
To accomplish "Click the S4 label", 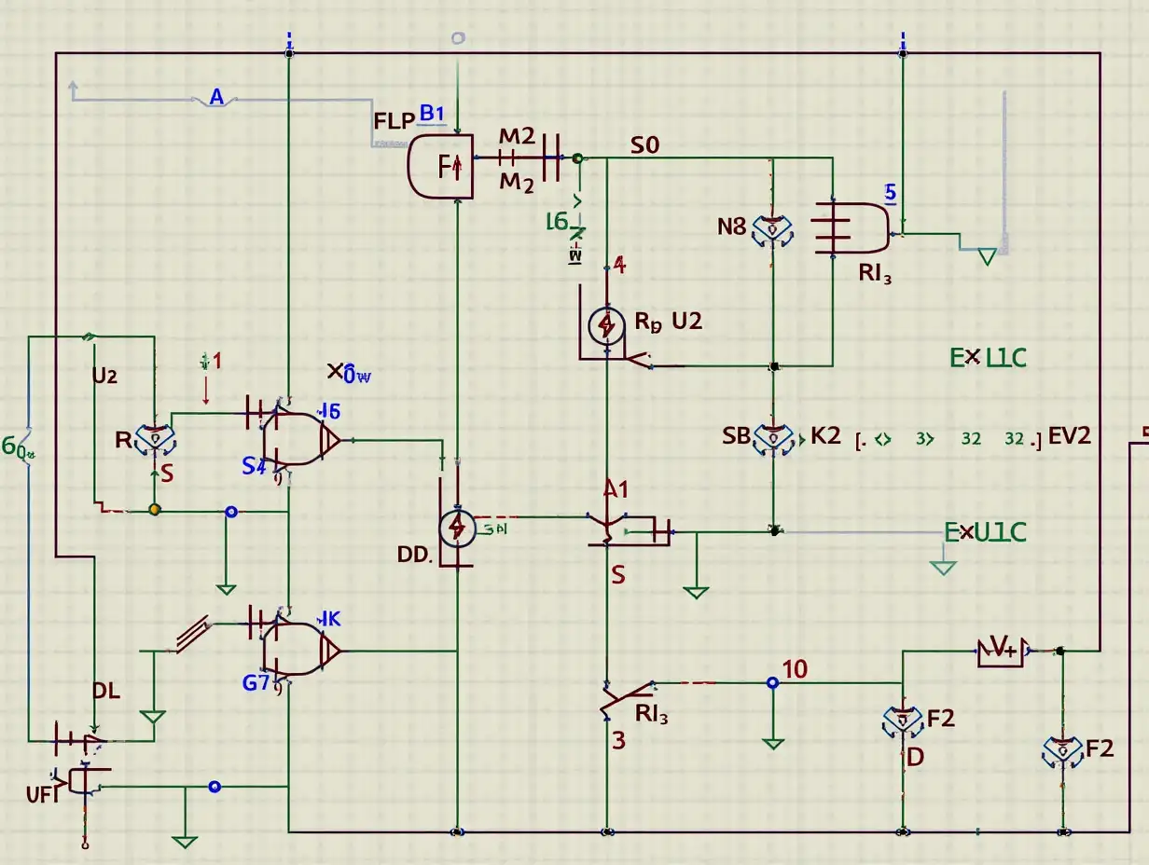I will pos(254,466).
